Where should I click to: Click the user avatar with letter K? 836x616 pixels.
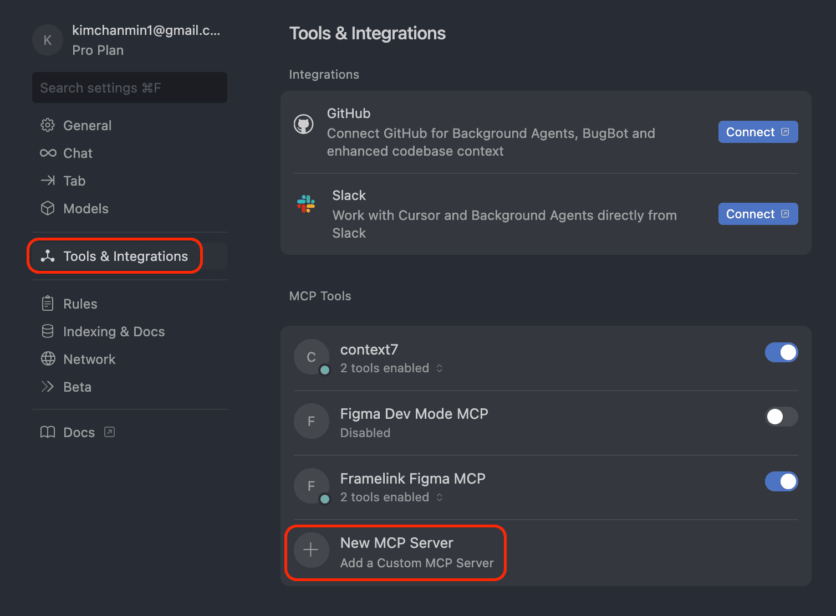[48, 40]
